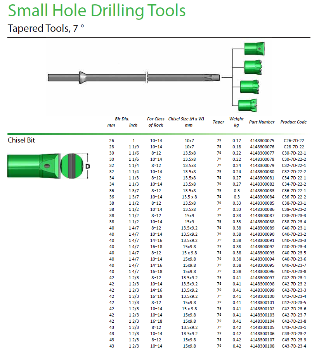Click the Chisel Bit section heading

21,140
